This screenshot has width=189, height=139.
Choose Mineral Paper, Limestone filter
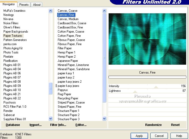click(73, 65)
